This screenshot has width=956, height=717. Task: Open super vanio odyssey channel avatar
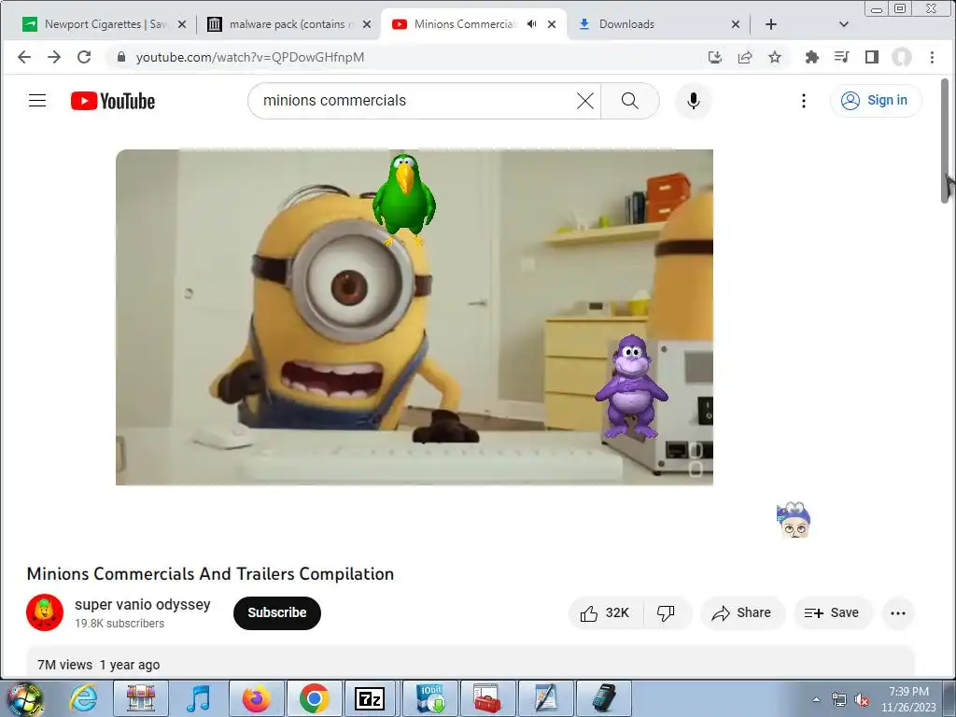point(45,612)
